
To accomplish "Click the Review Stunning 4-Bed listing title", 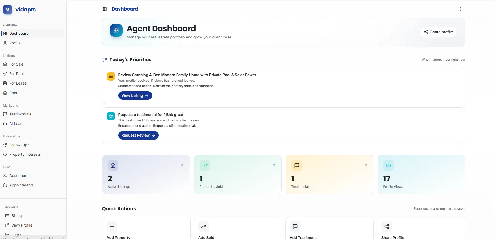I will point(187,75).
